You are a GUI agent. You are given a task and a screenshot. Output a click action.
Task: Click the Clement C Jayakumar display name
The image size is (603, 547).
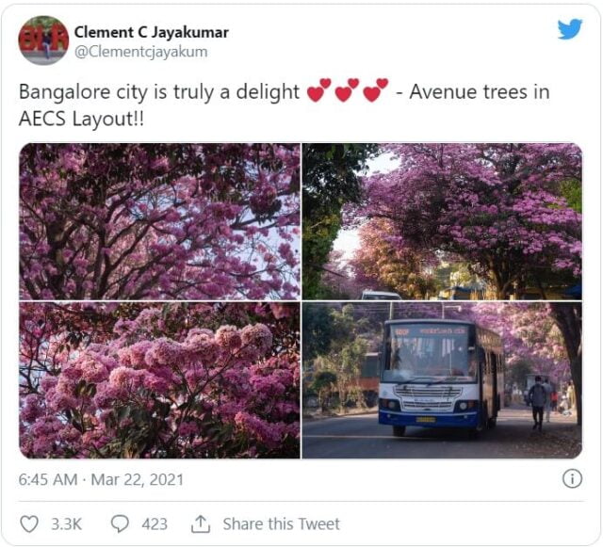[151, 32]
